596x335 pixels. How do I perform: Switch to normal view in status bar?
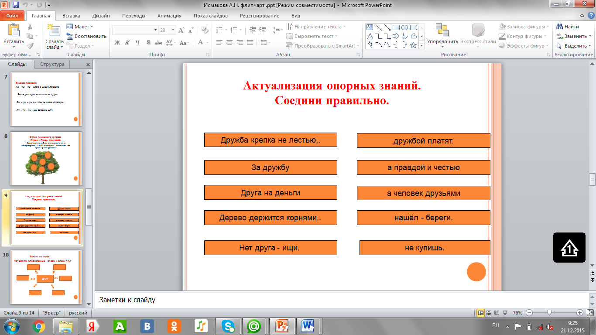tap(480, 313)
